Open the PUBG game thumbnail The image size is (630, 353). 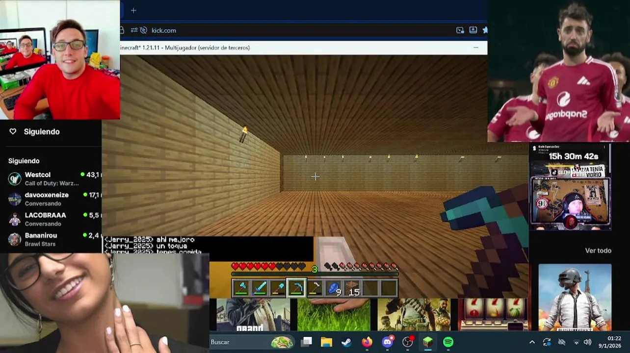(575, 297)
